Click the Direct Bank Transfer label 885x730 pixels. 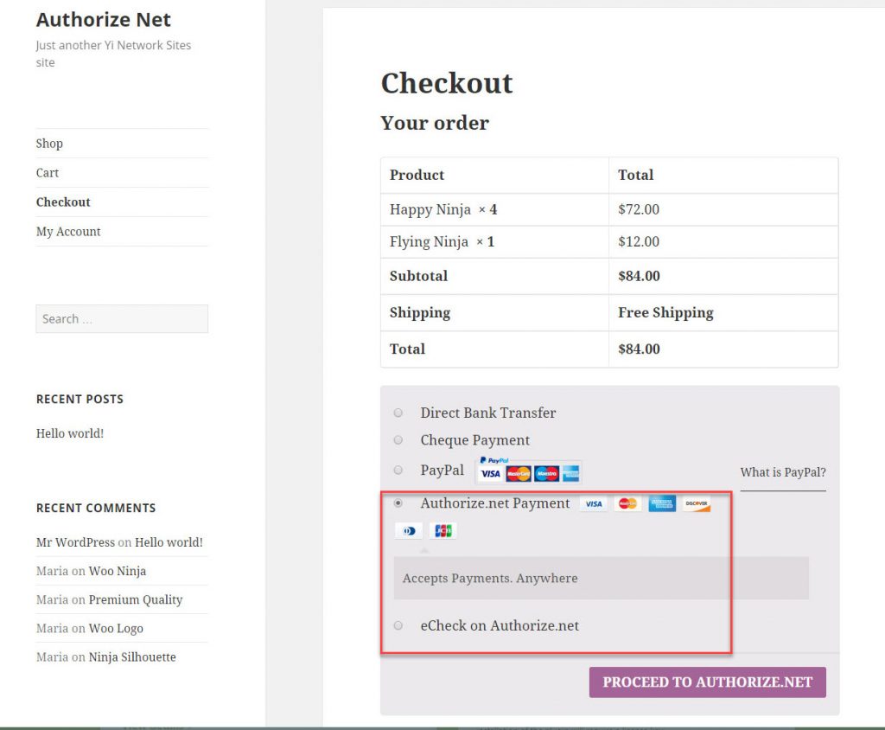pos(488,413)
